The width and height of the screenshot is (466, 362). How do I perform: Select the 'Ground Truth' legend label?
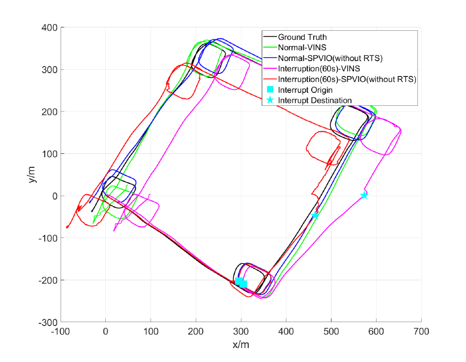(x=302, y=37)
